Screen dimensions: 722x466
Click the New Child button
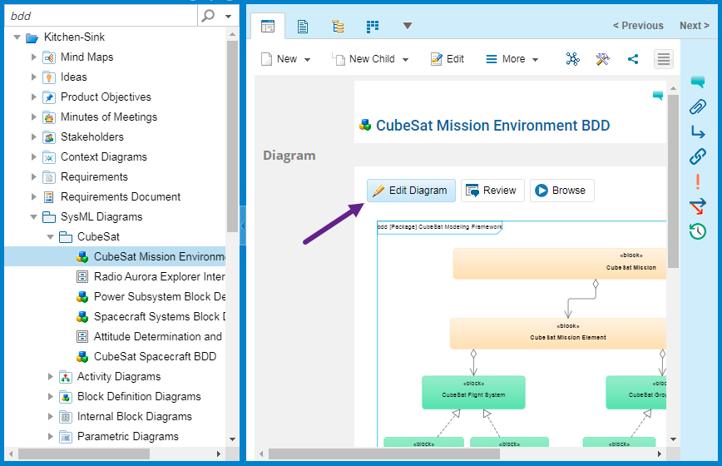363,59
